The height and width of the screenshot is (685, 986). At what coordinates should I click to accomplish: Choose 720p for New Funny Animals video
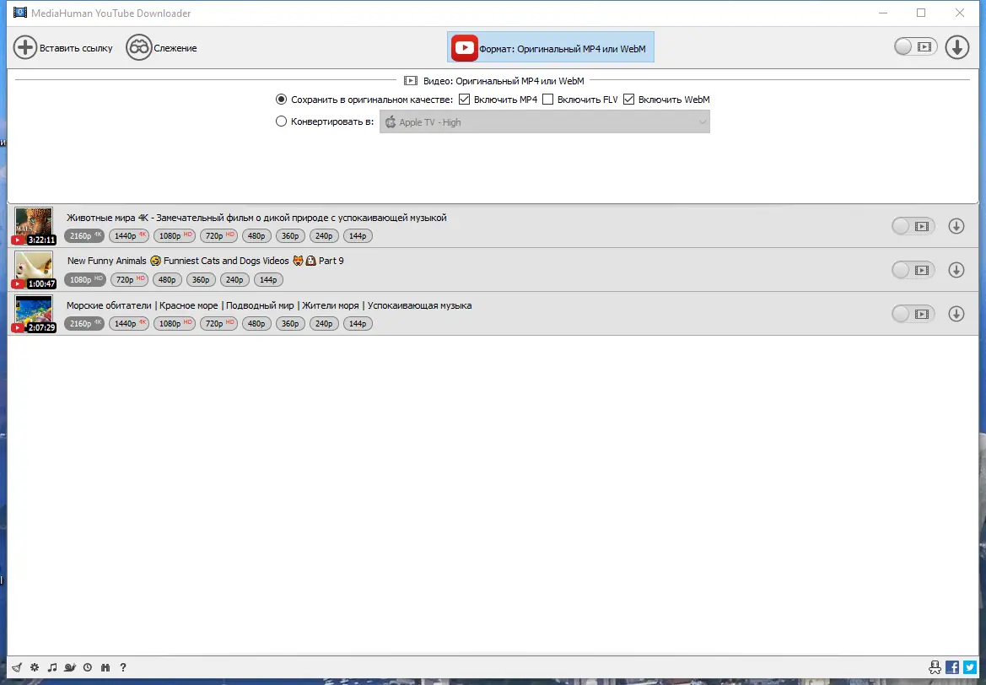pyautogui.click(x=130, y=280)
